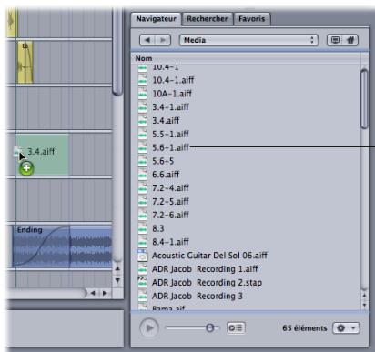Click the dragged 3.4.aiff clip in timeline

pyautogui.click(x=43, y=155)
